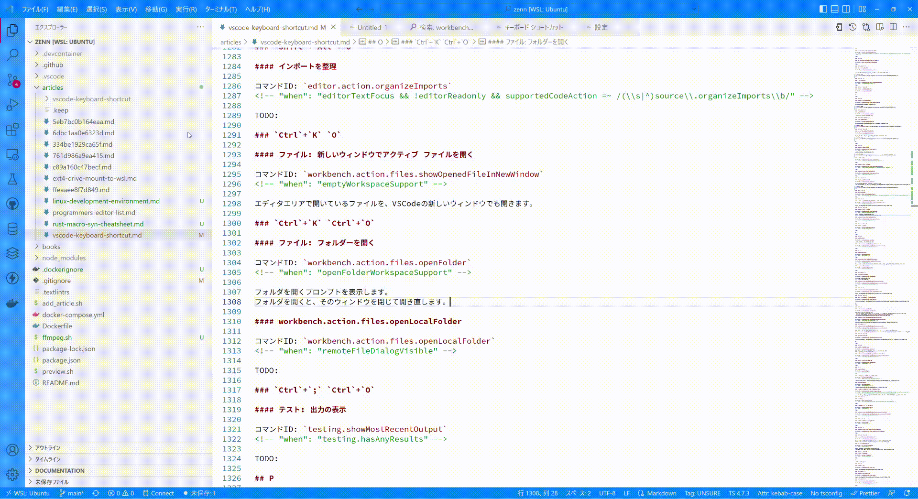Viewport: 918px width, 499px height.
Task: Expand the vscode-keyboard-shortcut subfolder
Action: (119, 99)
